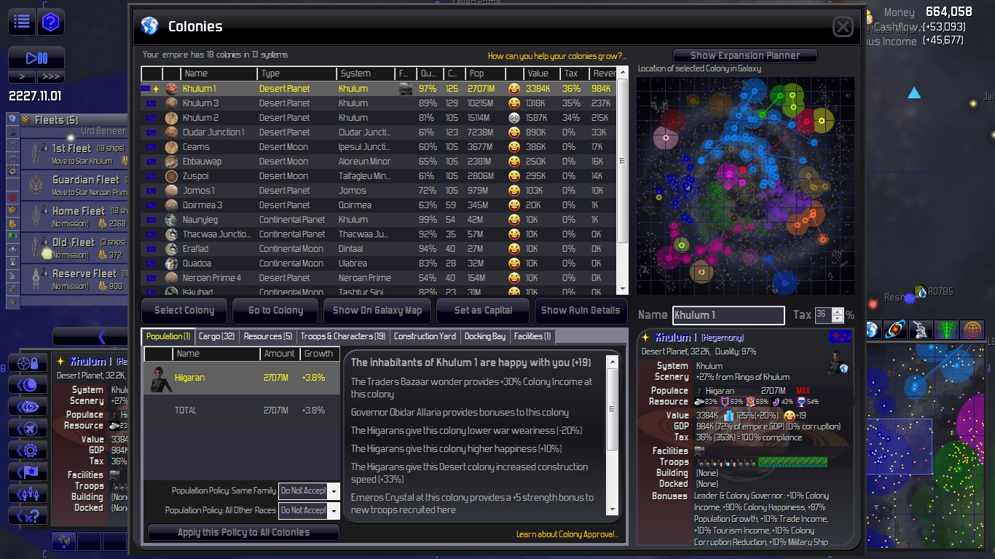Screen dimensions: 995x559
Task: Increase game speed with triple arrow
Action: tap(51, 76)
